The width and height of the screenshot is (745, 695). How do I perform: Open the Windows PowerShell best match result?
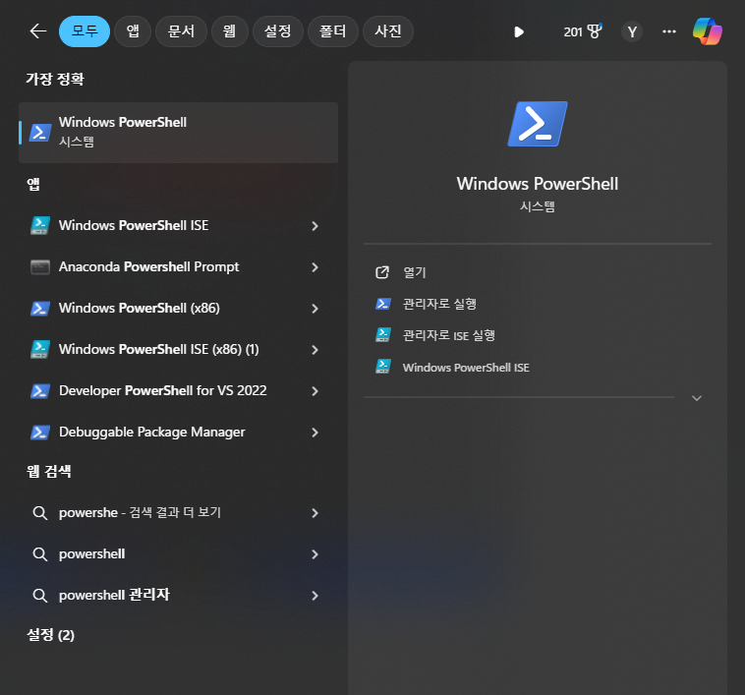[x=178, y=133]
